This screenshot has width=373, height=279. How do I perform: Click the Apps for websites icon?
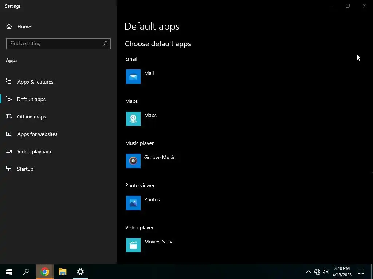pos(9,134)
